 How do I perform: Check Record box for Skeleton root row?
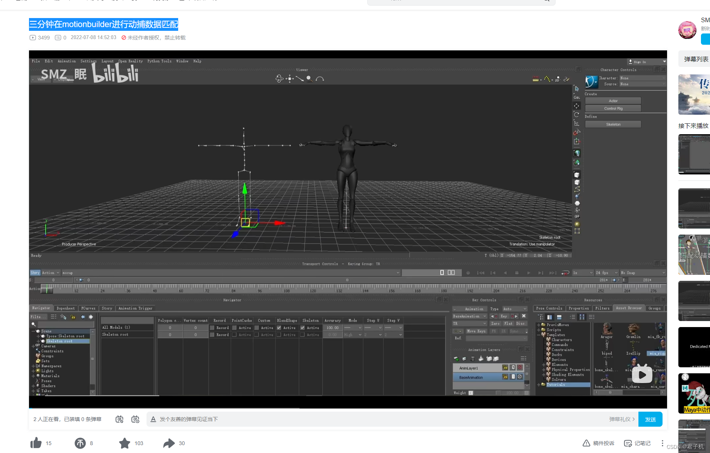[x=212, y=335]
